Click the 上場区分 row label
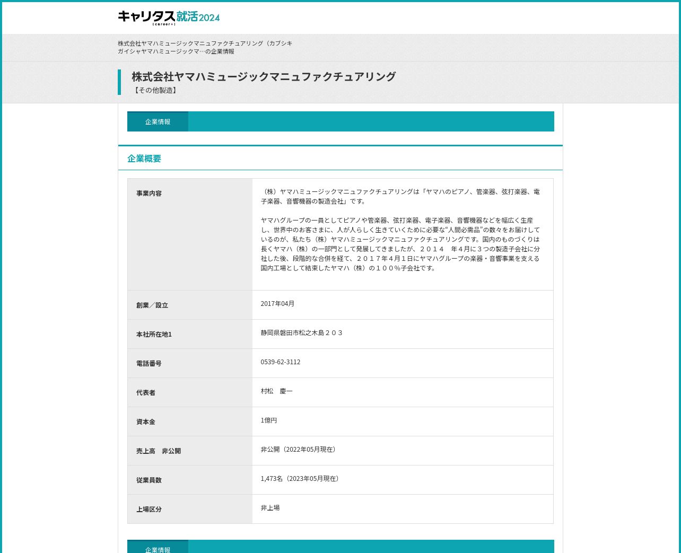This screenshot has width=681, height=553. [149, 510]
